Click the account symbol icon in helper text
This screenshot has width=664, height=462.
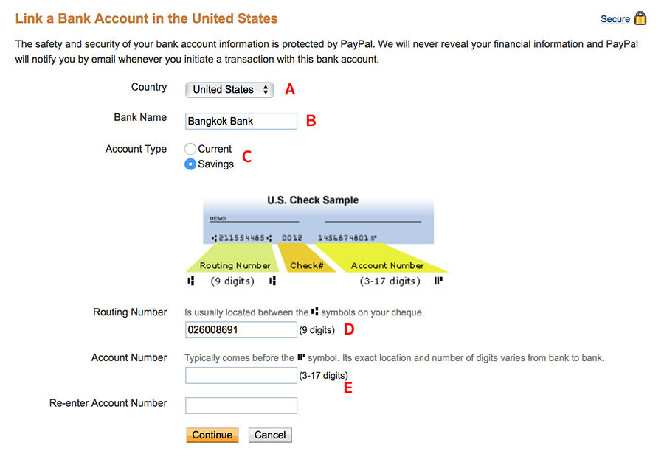pos(301,357)
